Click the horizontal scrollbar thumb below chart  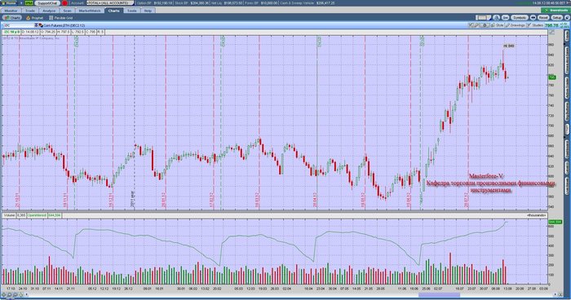pos(439,295)
